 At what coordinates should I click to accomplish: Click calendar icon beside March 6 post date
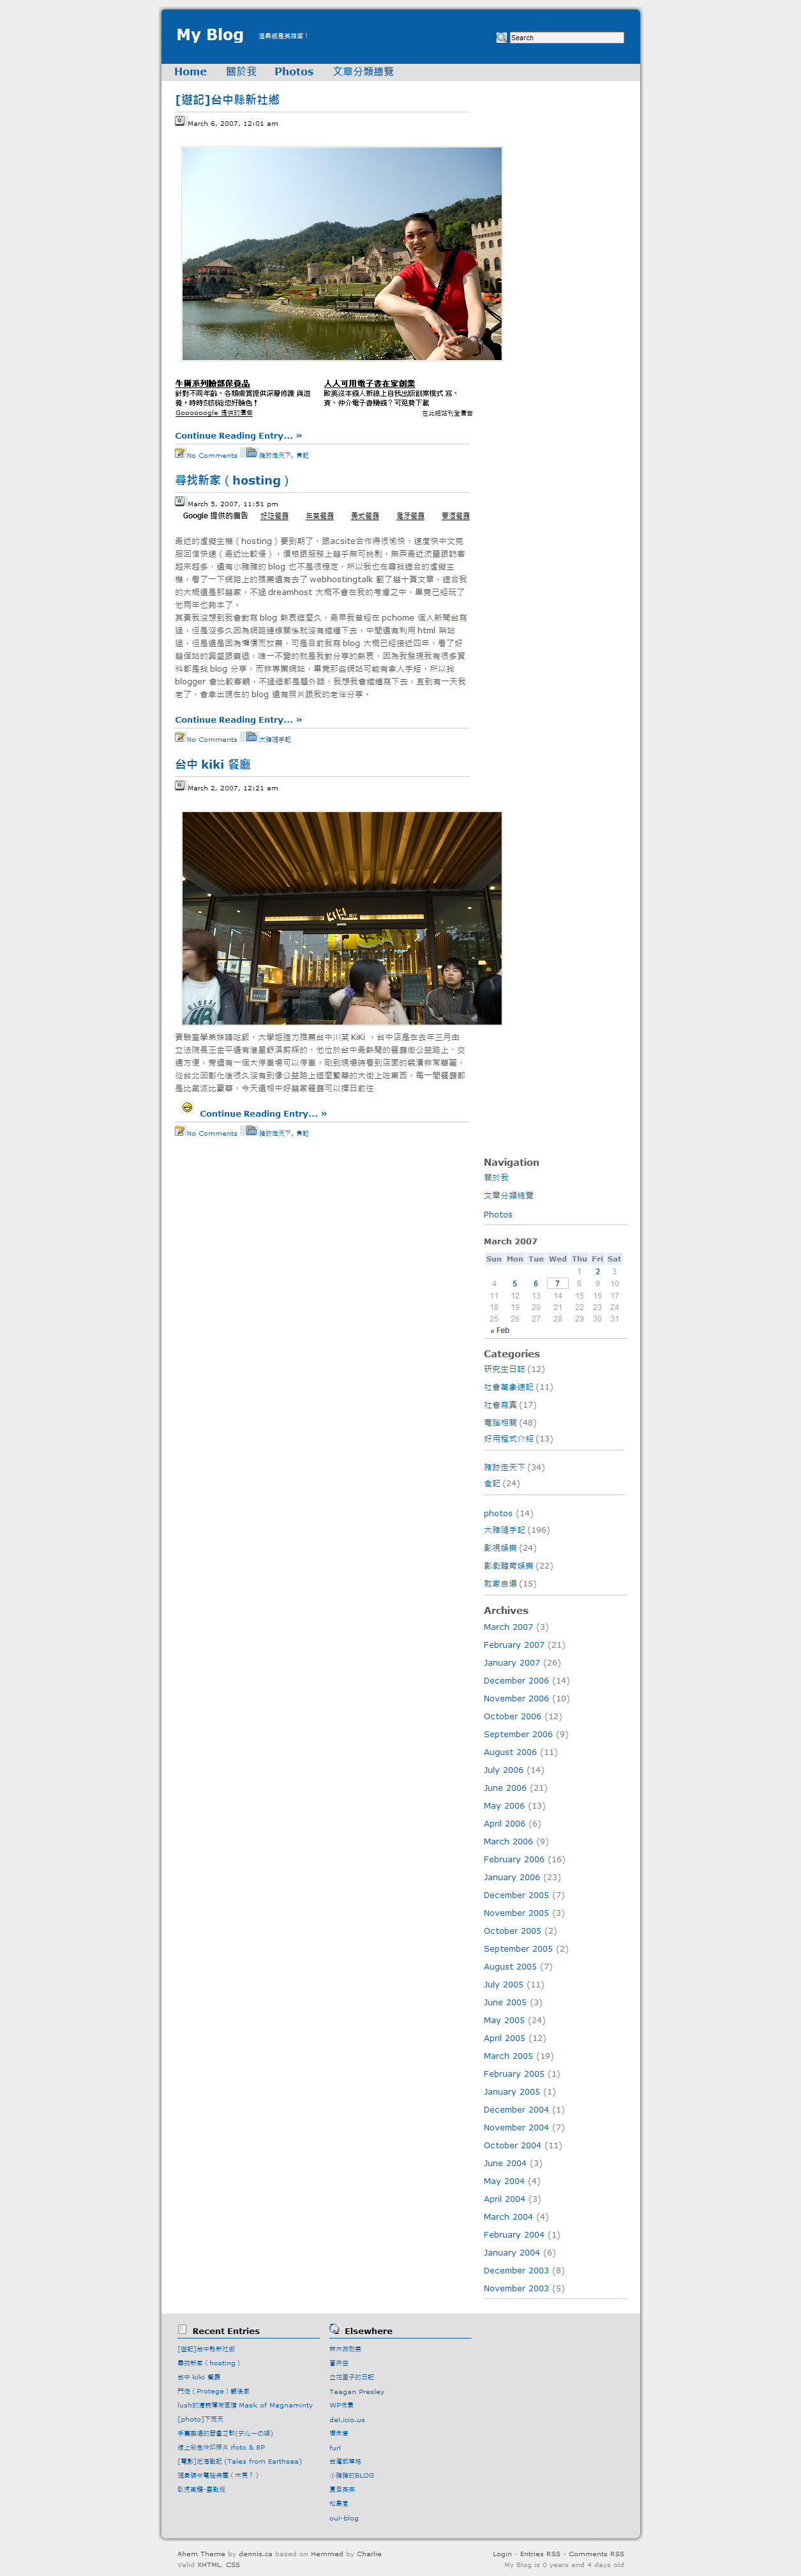click(x=180, y=121)
